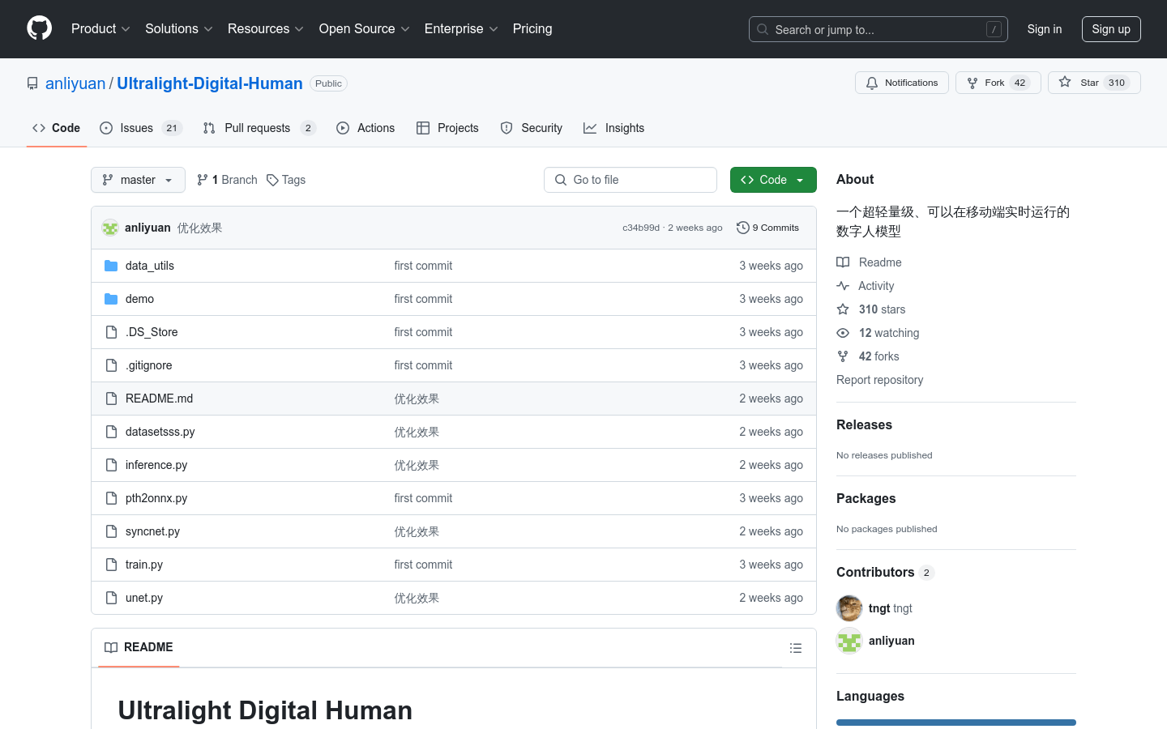Viewport: 1167px width, 729px height.
Task: Click the data_utils folder icon
Action: pos(111,266)
